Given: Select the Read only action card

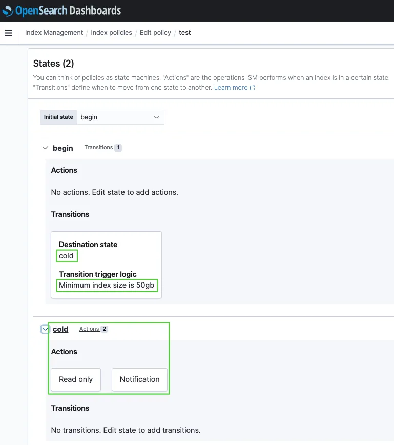Looking at the screenshot, I should (x=76, y=379).
